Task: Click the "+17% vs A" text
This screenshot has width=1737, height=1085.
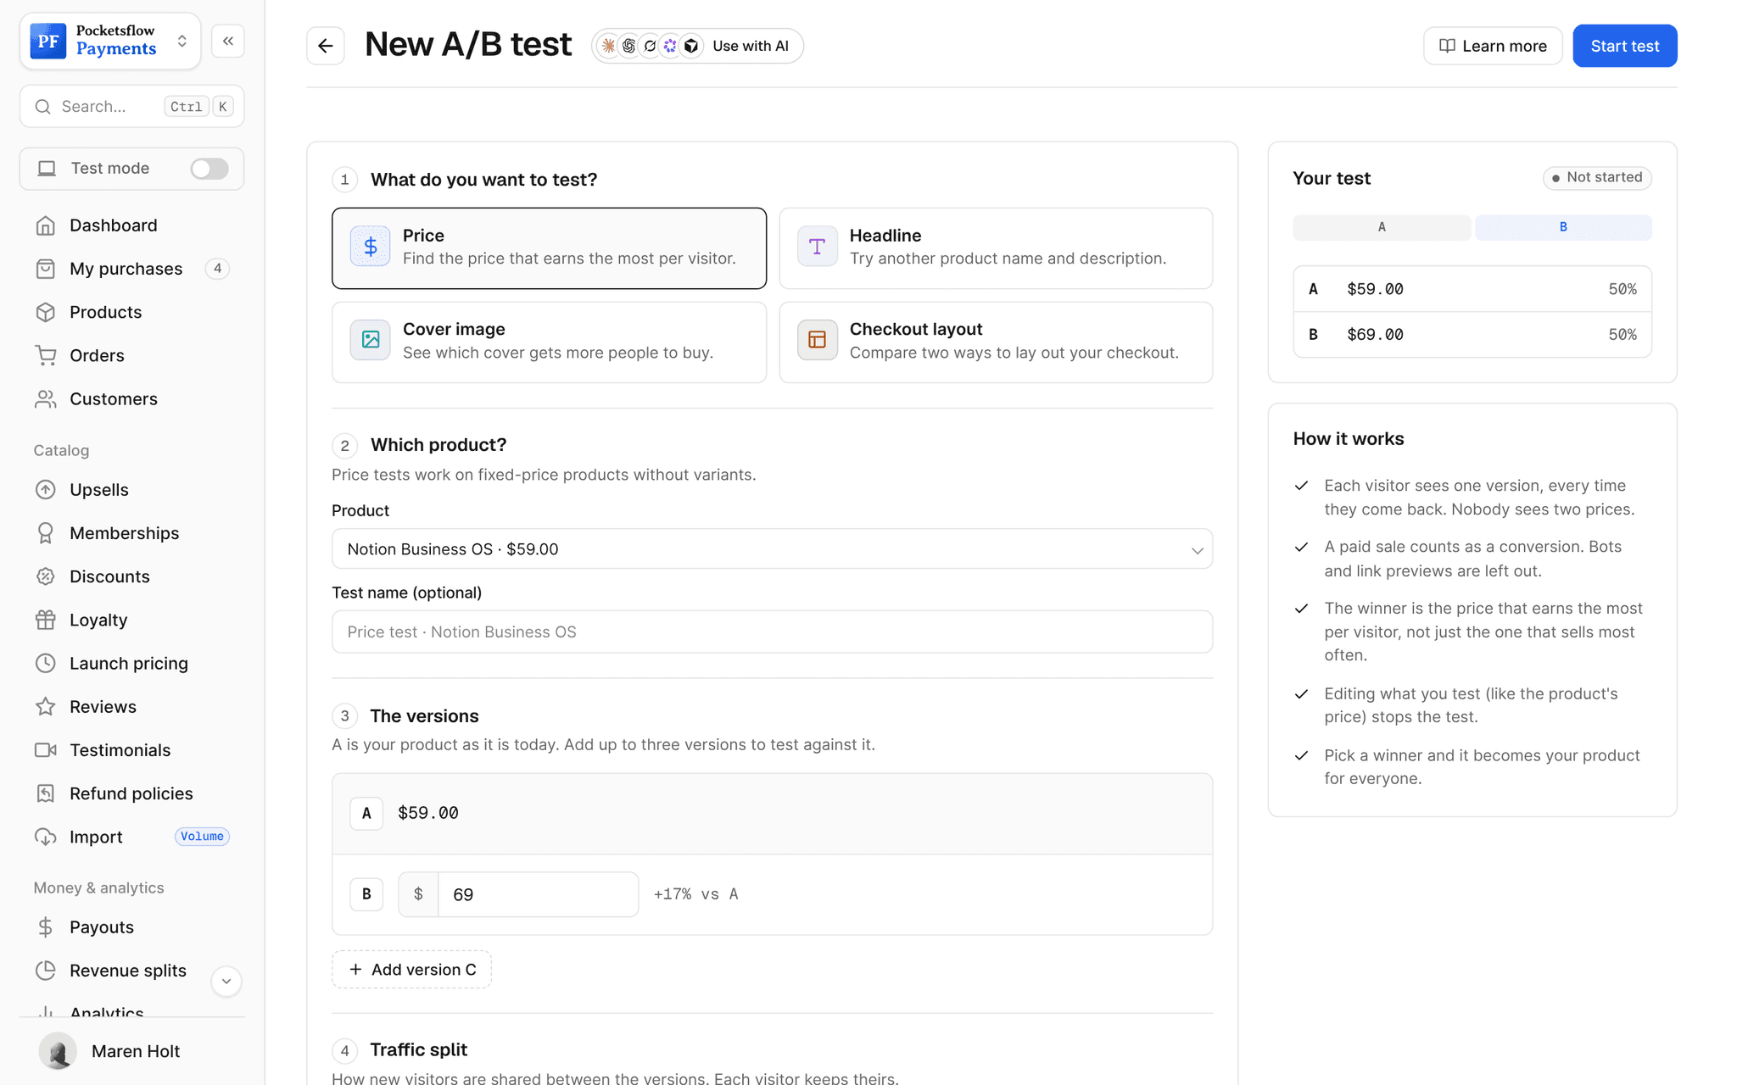Action: click(x=695, y=894)
